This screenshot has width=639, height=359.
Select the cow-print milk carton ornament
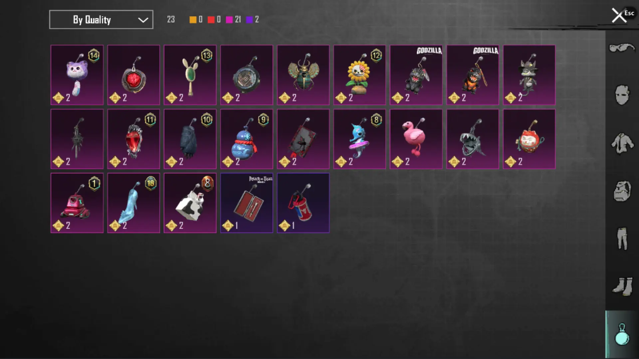(190, 203)
